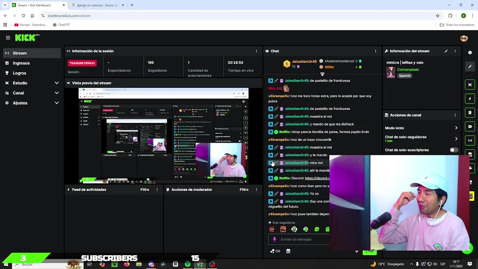Open Feed de actividades options menu
This screenshot has height=269, width=478.
coord(157,190)
